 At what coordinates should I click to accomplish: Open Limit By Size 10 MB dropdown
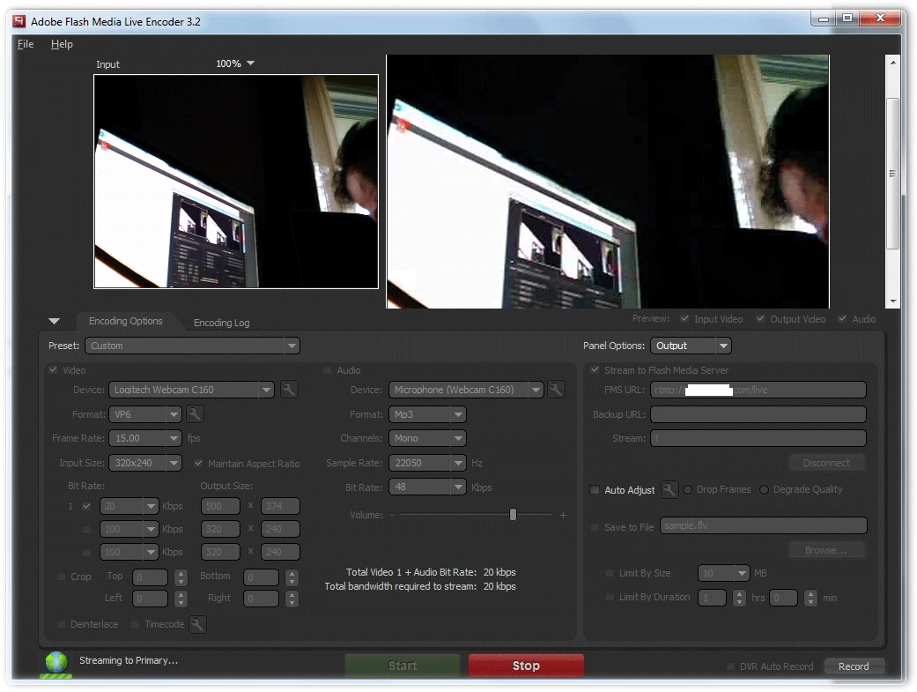point(723,573)
